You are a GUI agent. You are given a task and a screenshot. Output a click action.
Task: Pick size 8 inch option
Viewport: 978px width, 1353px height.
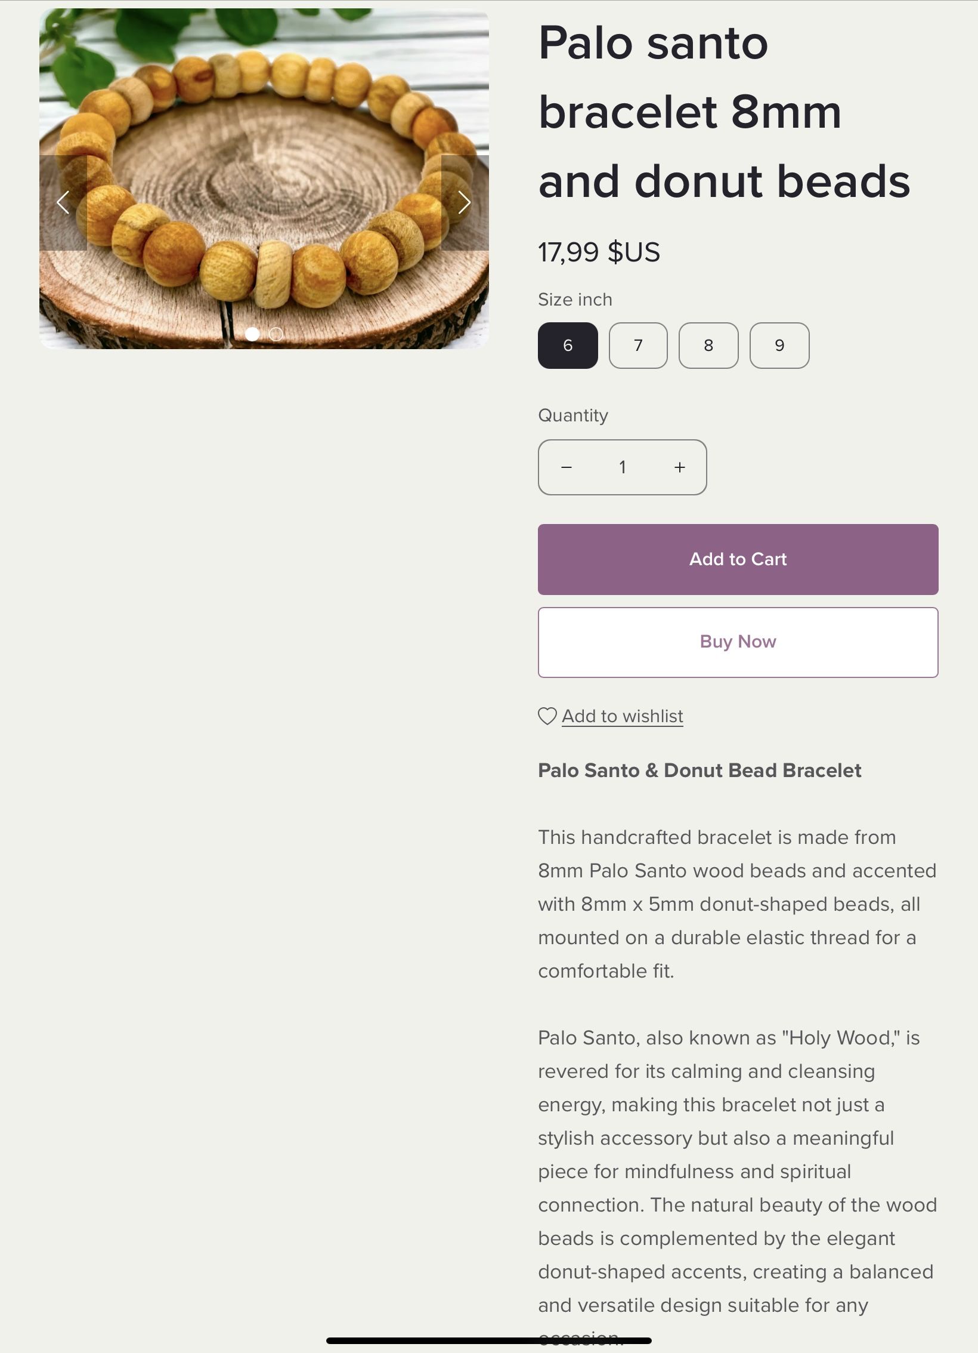(x=708, y=346)
